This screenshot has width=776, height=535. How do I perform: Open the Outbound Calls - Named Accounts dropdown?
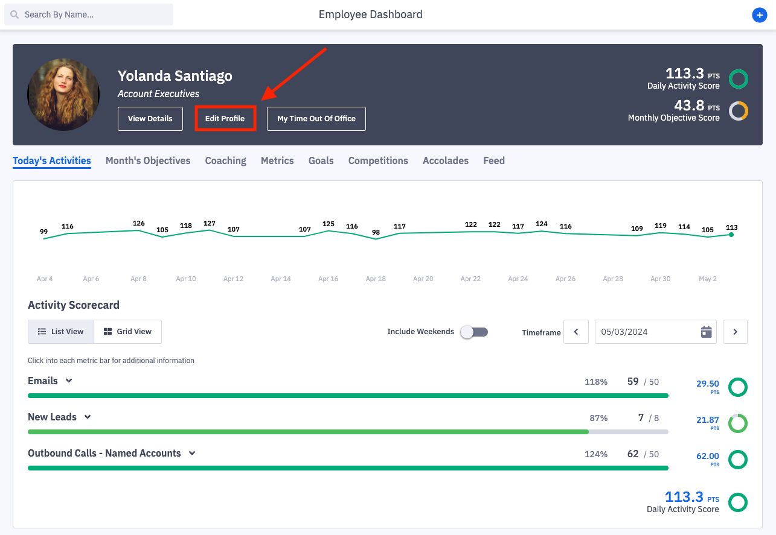click(x=192, y=453)
